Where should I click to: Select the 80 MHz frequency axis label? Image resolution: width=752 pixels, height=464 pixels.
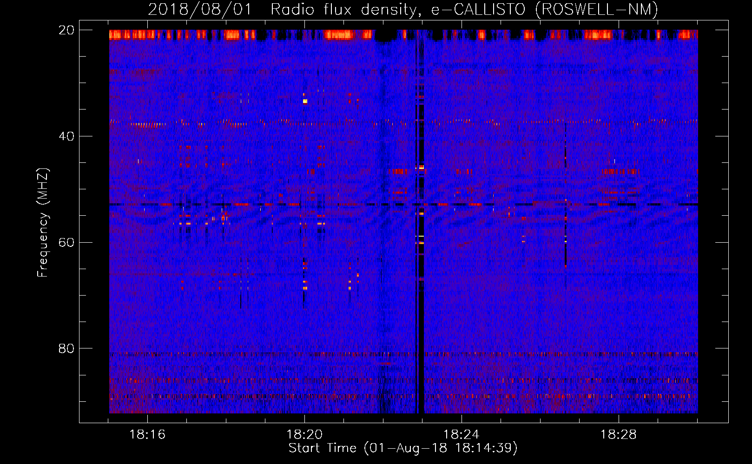coord(66,348)
